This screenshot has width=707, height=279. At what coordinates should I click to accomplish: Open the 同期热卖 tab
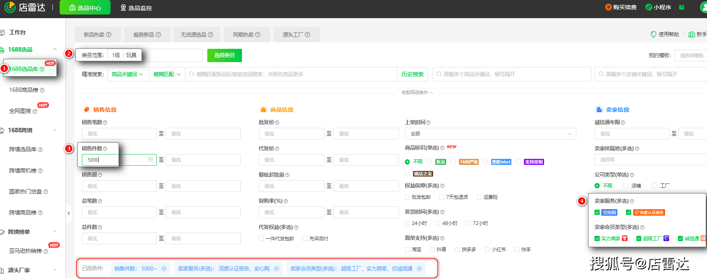pos(246,35)
